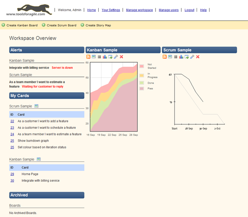Open the board view icon under Kanban Sample
Screen dimensions: 248x217
point(94,57)
